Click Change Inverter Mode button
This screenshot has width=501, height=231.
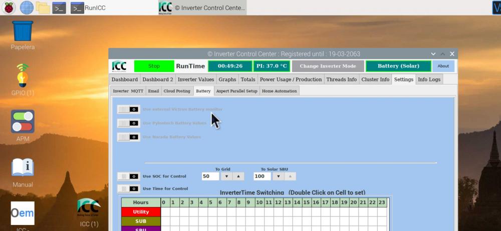328,66
